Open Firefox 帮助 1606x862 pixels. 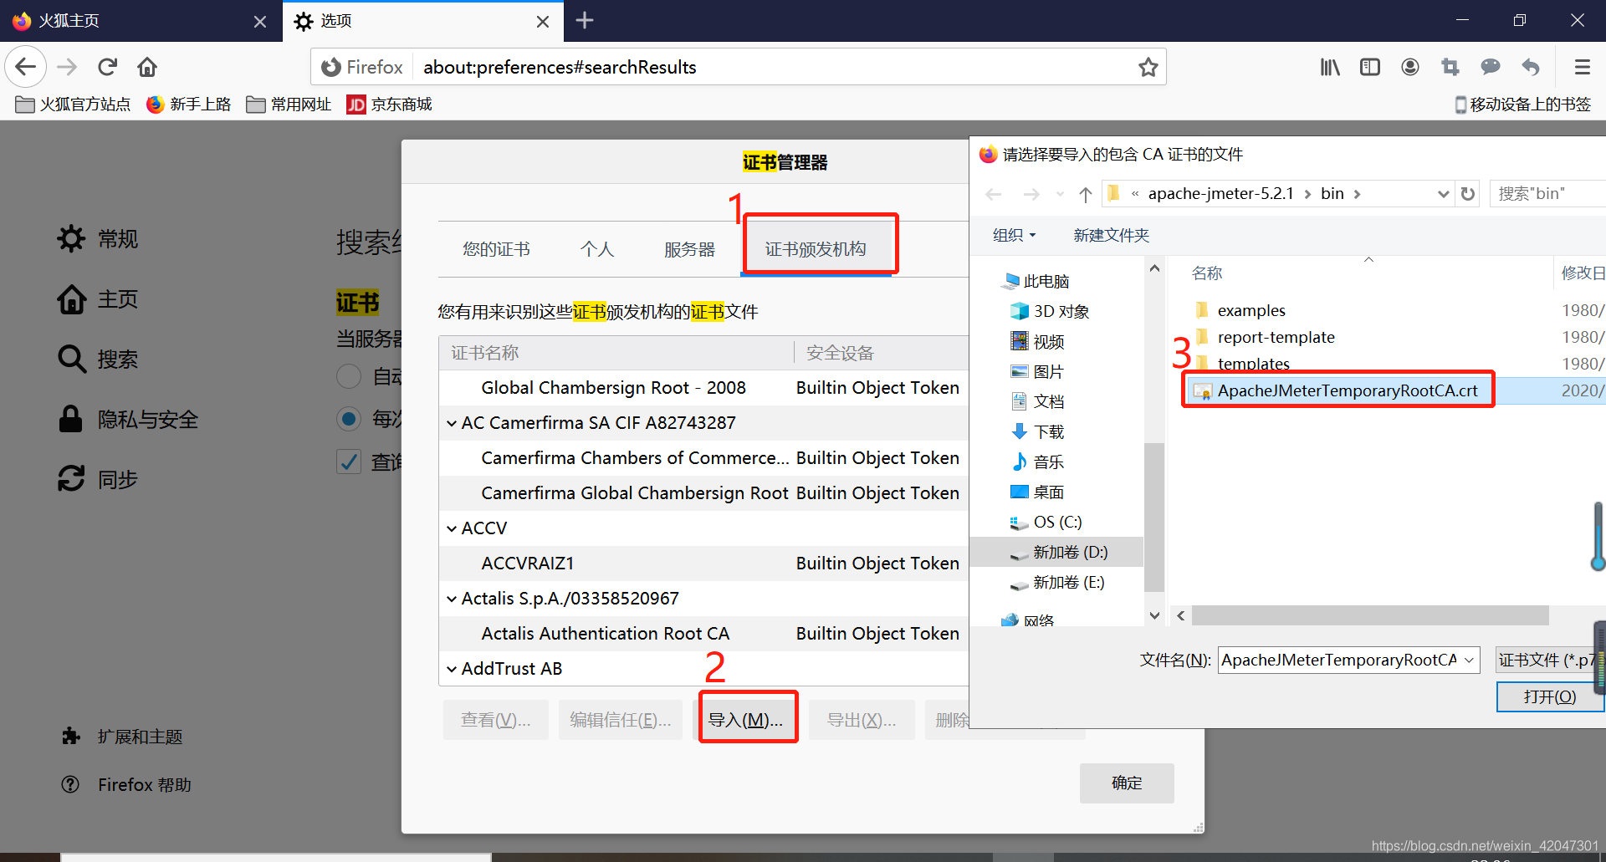coord(126,785)
